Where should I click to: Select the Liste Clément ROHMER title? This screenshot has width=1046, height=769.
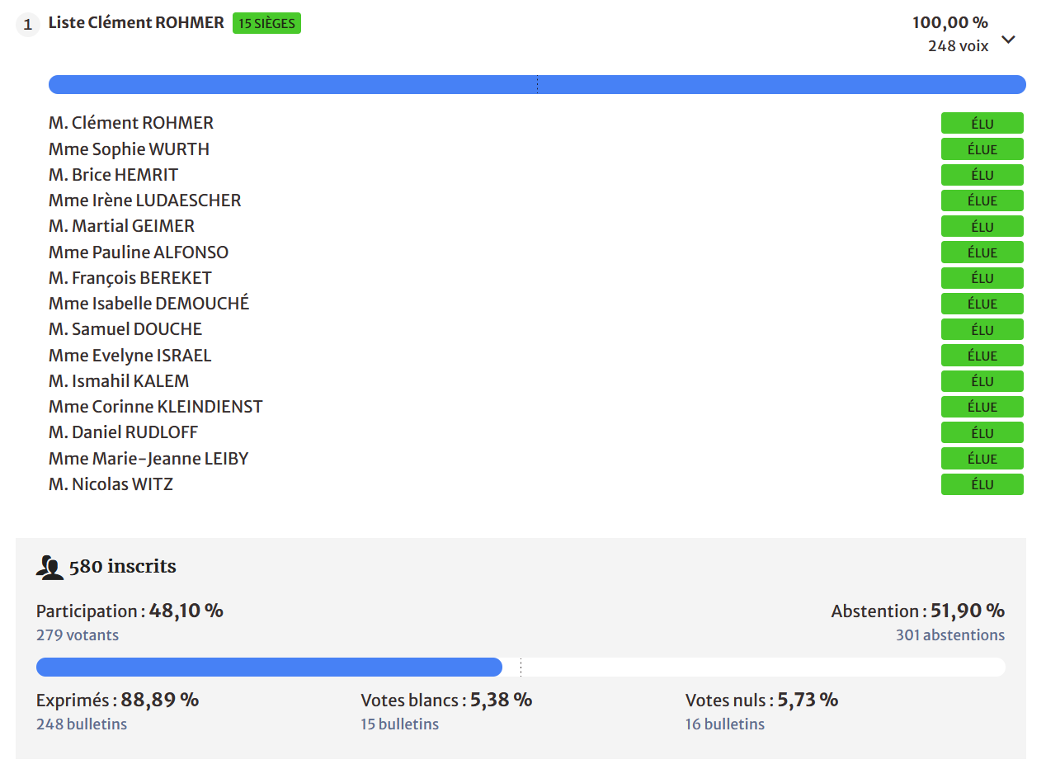[x=136, y=23]
